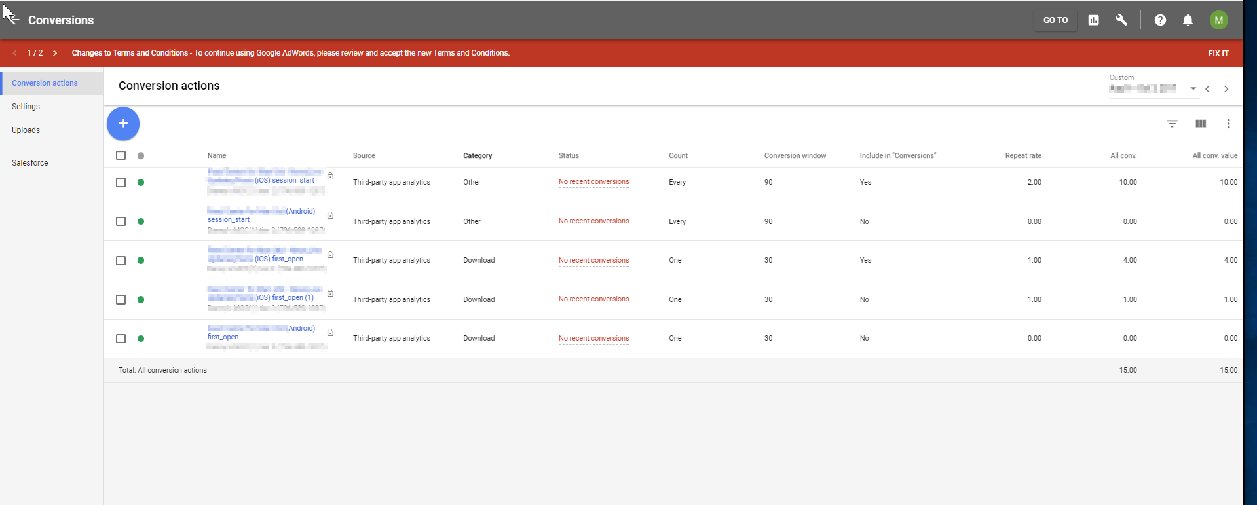Click the blue plus add conversion button

[x=123, y=124]
